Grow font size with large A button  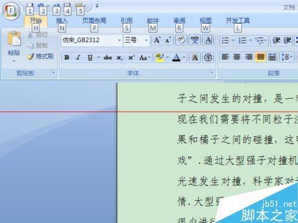pyautogui.click(x=157, y=40)
